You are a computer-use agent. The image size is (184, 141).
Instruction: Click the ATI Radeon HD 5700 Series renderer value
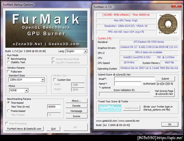point(149,42)
